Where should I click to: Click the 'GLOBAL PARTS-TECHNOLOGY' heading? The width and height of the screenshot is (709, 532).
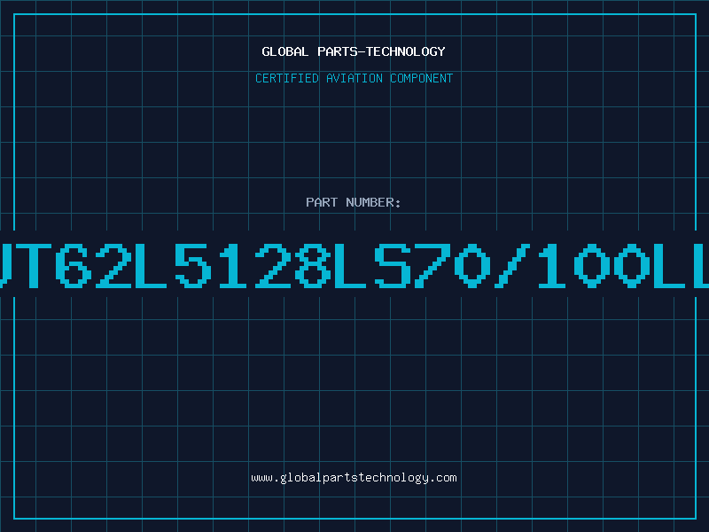[354, 51]
